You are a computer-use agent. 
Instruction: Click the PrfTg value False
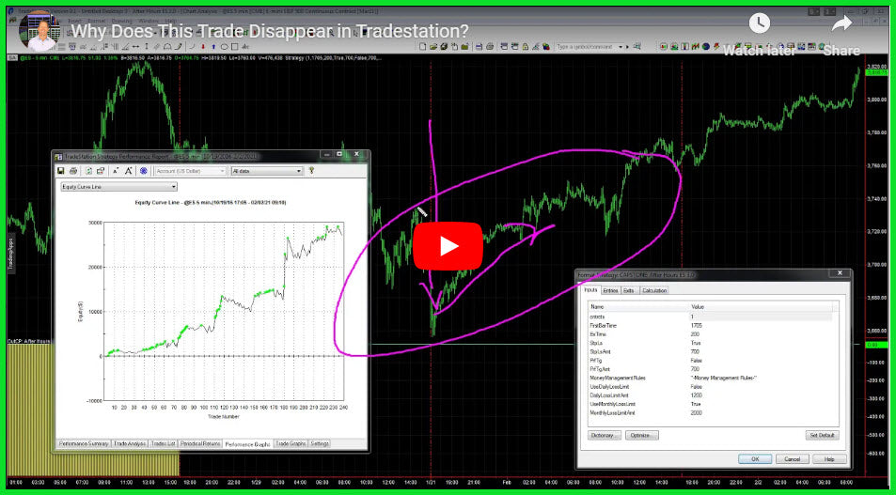(696, 361)
